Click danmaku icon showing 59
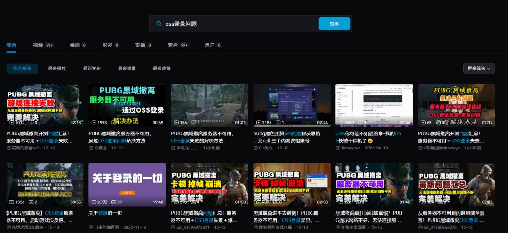 pos(113,202)
